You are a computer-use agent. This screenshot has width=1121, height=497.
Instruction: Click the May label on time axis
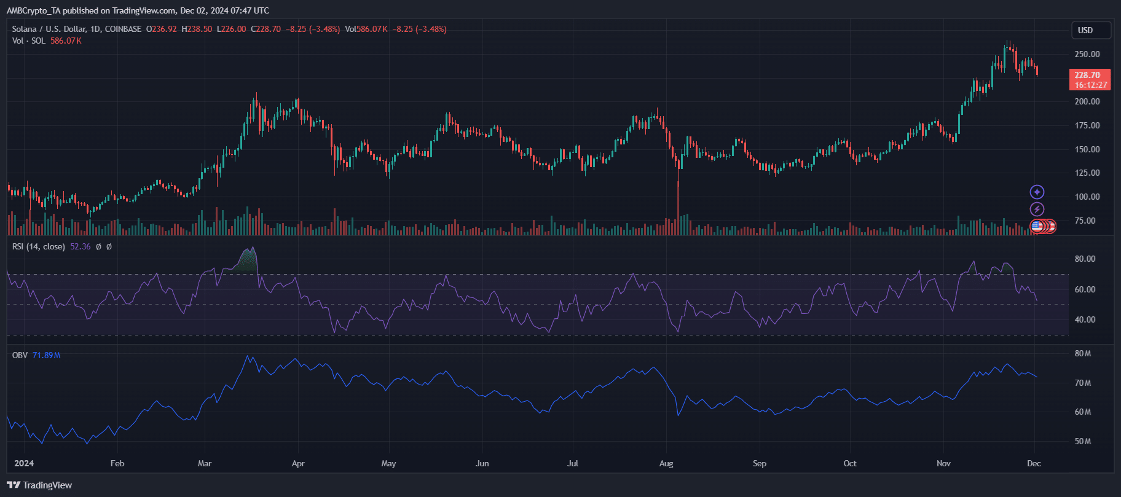[388, 463]
